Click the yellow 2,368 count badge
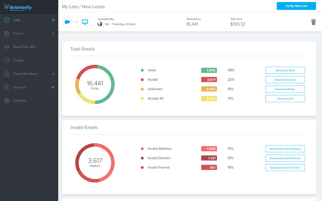Image resolution: width=322 pixels, height=201 pixels. point(209,98)
